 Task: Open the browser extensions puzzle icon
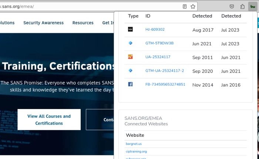coord(242,6)
